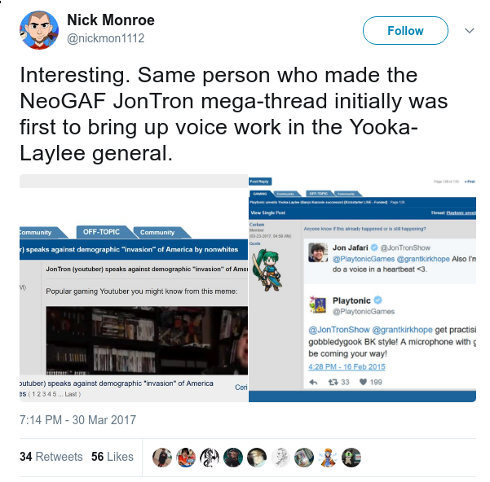The image size is (490, 482).
Task: Open the Nick Monroe display name link
Action: coord(111,20)
